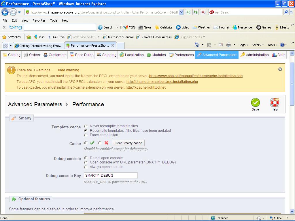Expand the Safety menu dropdown
The height and width of the screenshot is (221, 295).
pos(258,45)
